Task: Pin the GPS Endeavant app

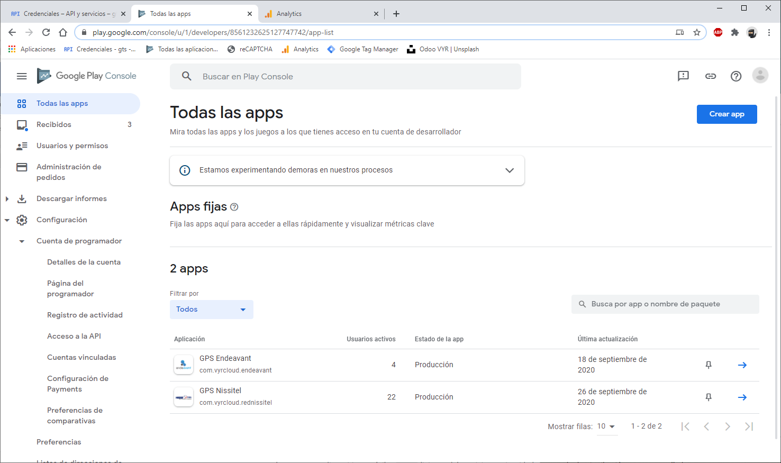Action: click(x=709, y=365)
